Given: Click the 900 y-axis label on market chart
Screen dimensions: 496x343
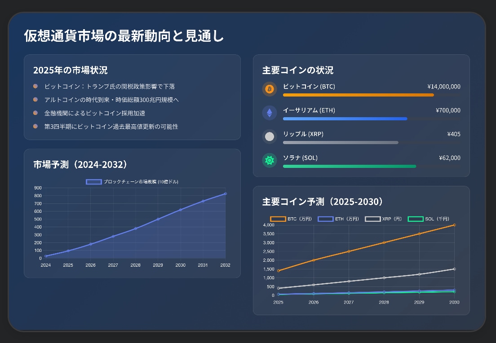Looking at the screenshot, I should 38,188.
